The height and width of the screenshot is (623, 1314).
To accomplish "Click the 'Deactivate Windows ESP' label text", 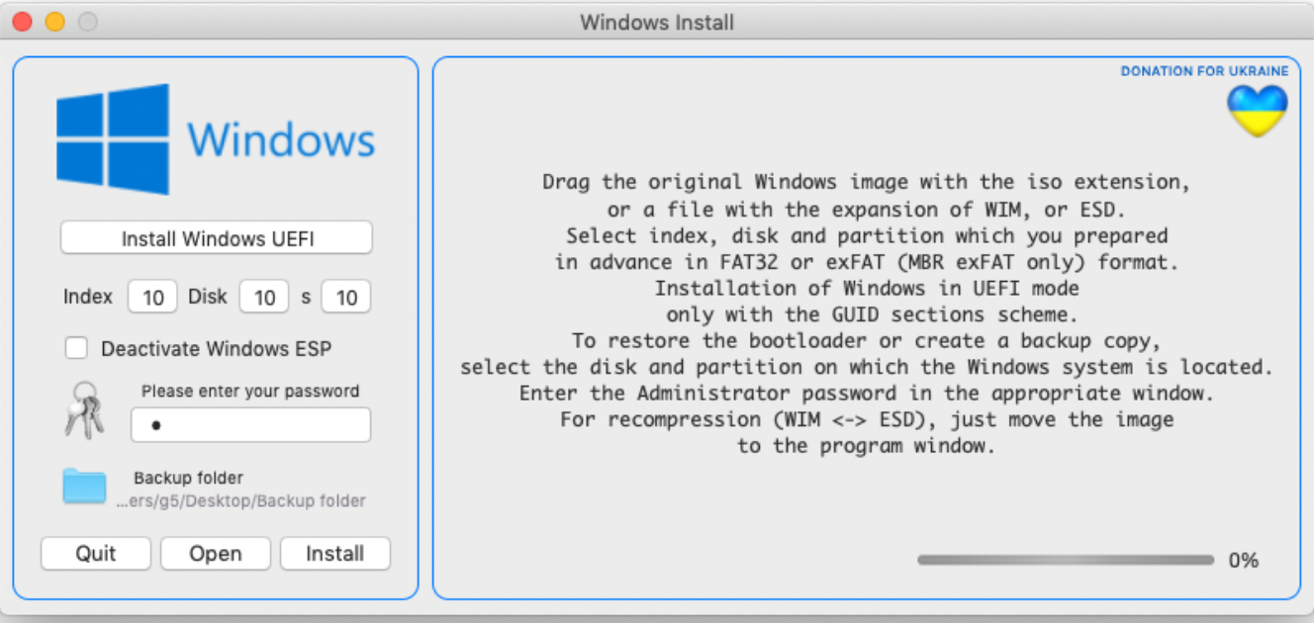I will coord(217,348).
